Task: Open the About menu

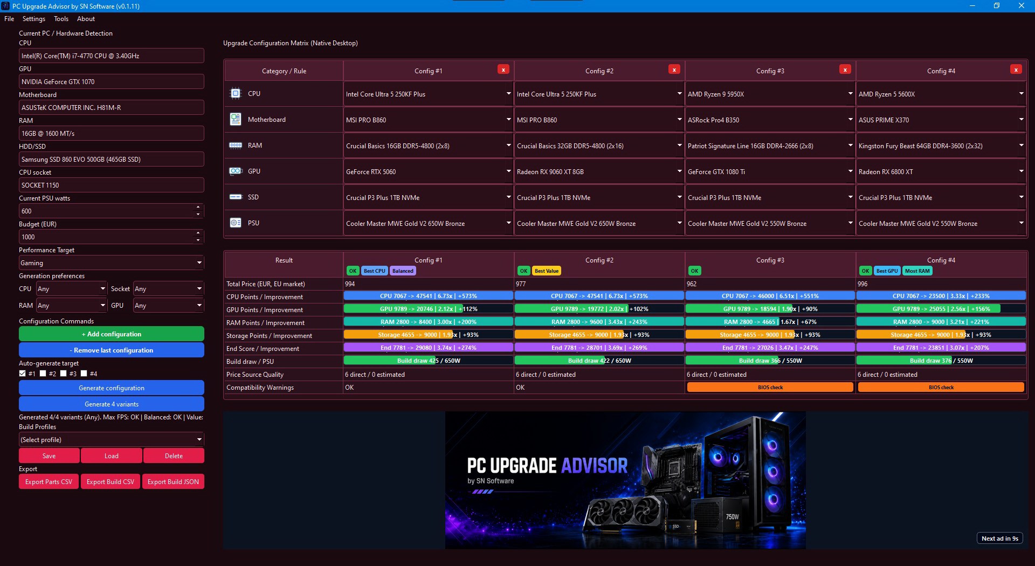Action: tap(86, 19)
